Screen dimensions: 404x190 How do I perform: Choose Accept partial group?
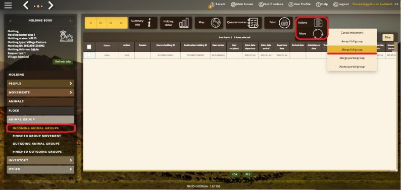352,67
